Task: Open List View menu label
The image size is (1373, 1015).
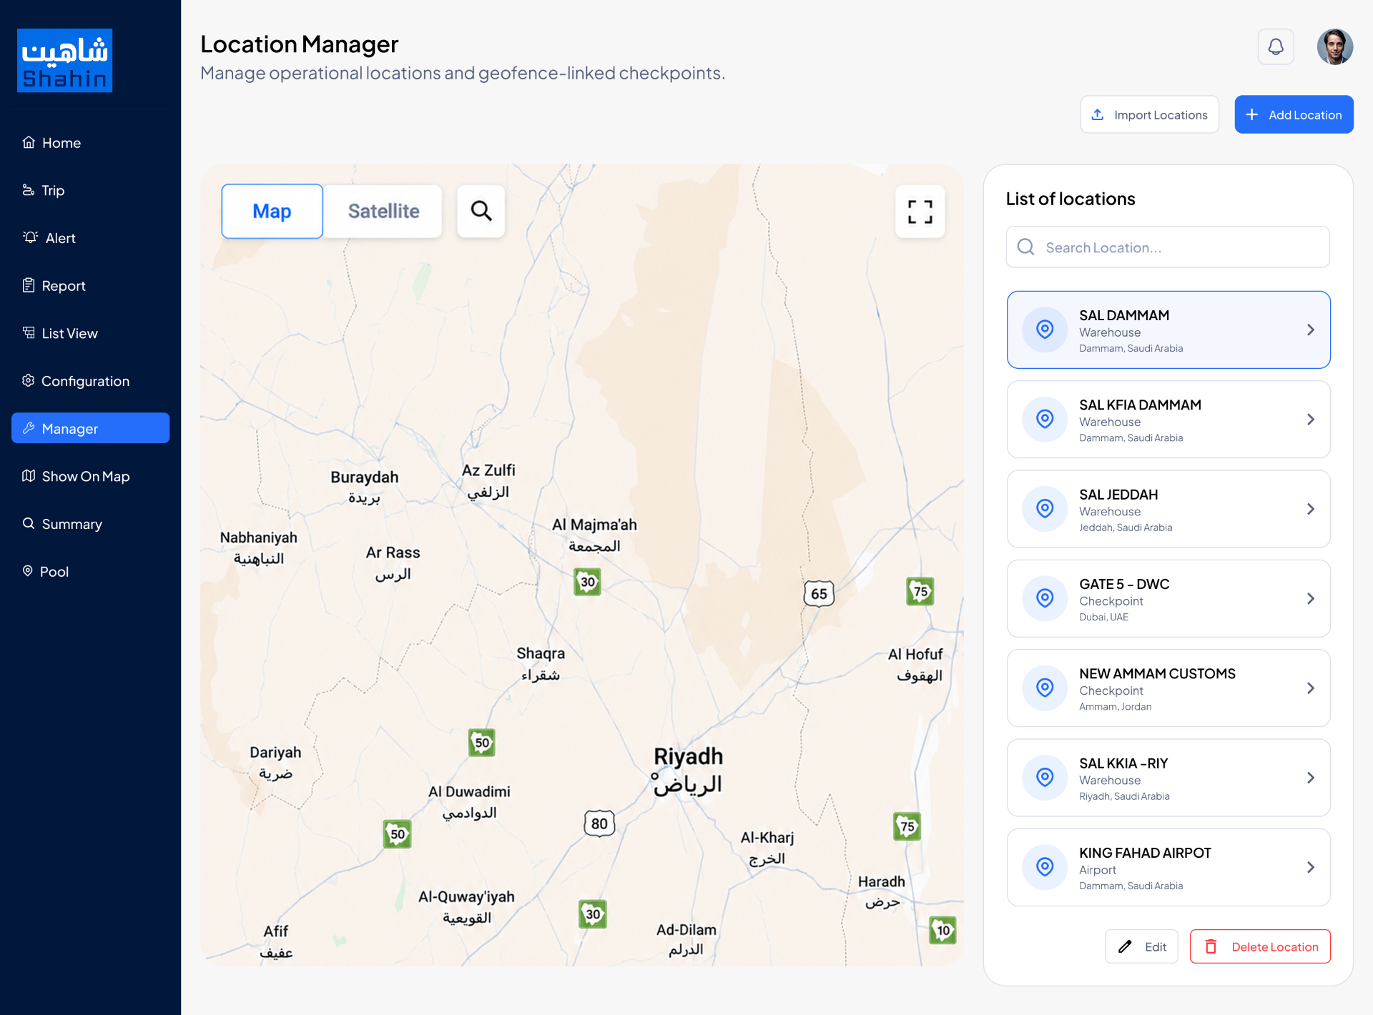Action: [69, 333]
